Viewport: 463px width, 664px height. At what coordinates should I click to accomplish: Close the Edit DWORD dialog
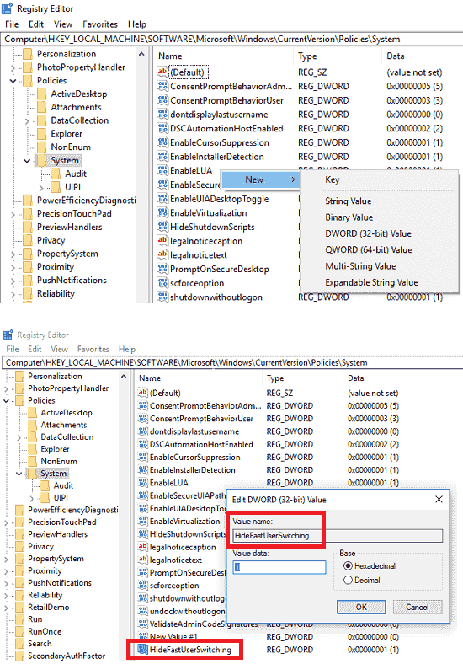pyautogui.click(x=439, y=500)
